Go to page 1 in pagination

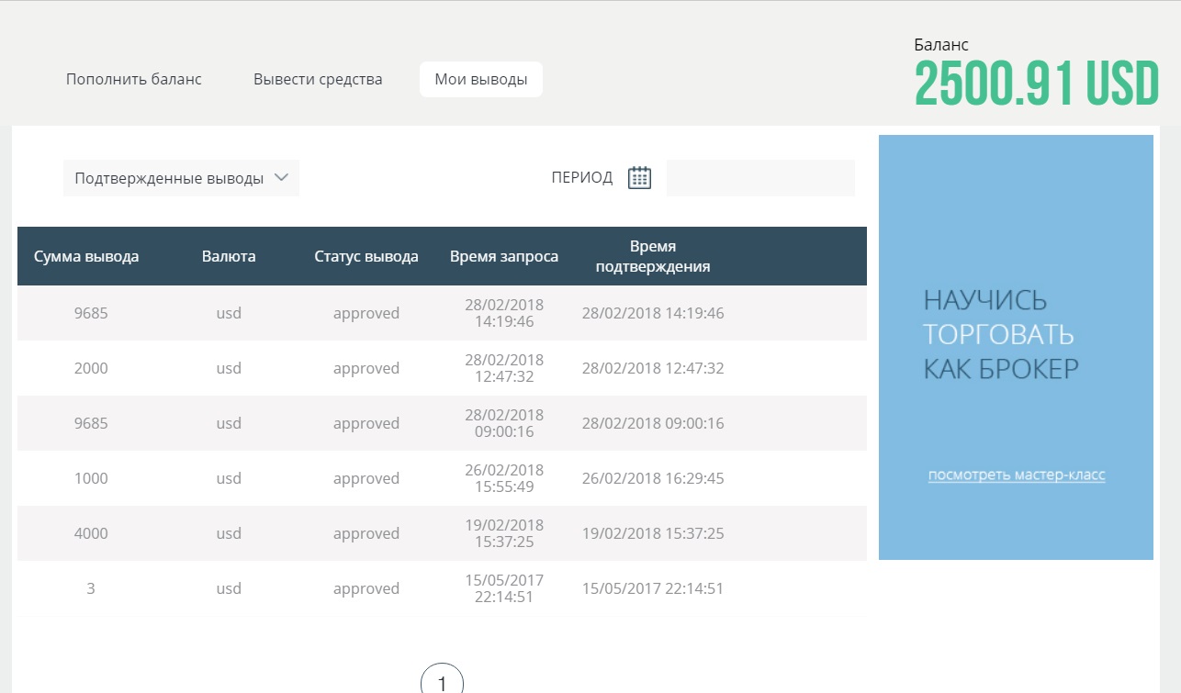click(442, 682)
